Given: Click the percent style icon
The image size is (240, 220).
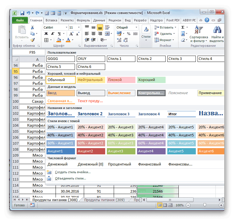Looking at the screenshot, I should coord(128,34).
